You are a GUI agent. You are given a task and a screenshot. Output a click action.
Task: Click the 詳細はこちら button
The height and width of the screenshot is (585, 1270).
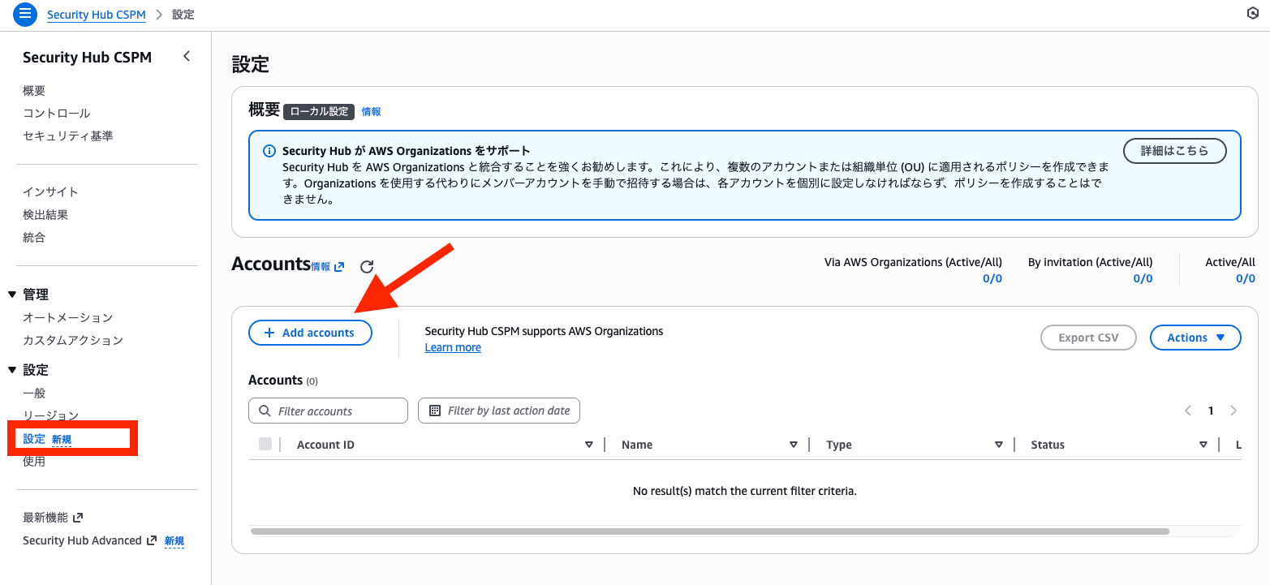(1174, 151)
